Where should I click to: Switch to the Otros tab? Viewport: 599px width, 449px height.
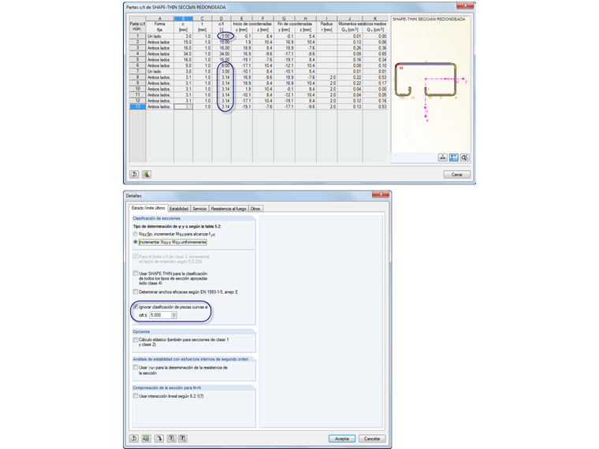255,209
